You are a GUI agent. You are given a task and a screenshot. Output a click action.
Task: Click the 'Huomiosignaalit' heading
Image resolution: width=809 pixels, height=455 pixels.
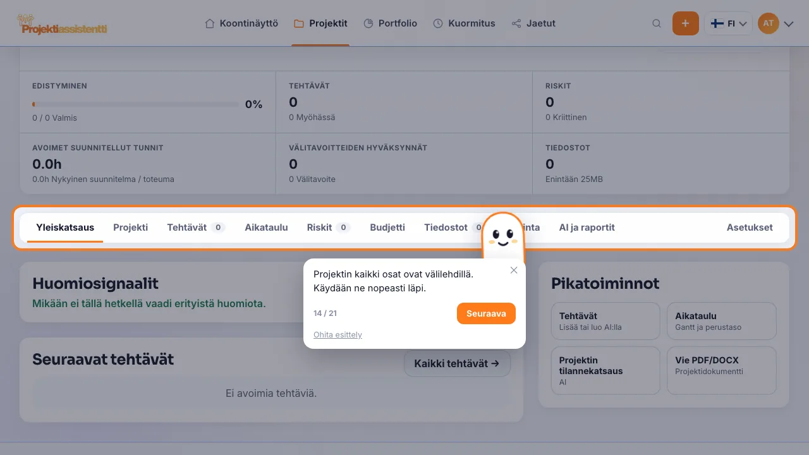point(95,283)
